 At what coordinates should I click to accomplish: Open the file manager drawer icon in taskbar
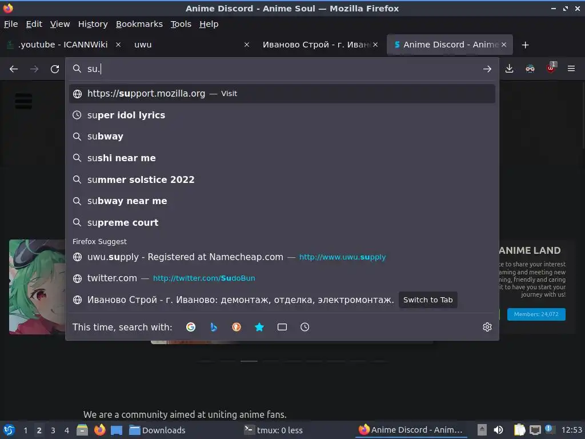[x=82, y=430]
